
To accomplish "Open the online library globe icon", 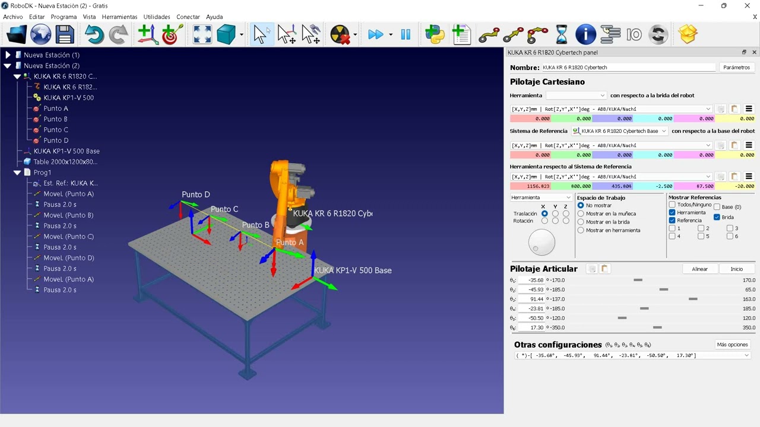I will [x=41, y=34].
